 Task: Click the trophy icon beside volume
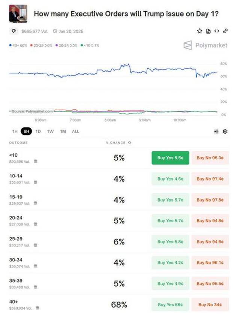click(14, 31)
